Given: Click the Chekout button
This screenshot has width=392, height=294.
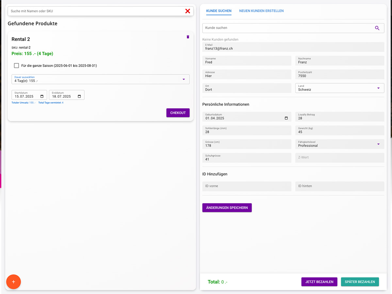Looking at the screenshot, I should pos(178,113).
